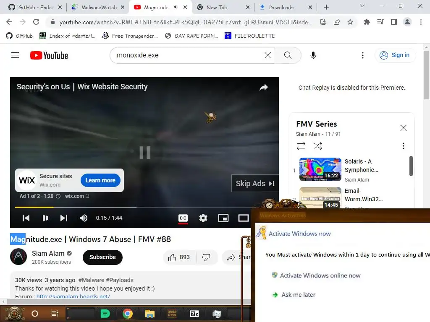Switch to miniplayer mode
430x322 pixels.
[x=223, y=218]
